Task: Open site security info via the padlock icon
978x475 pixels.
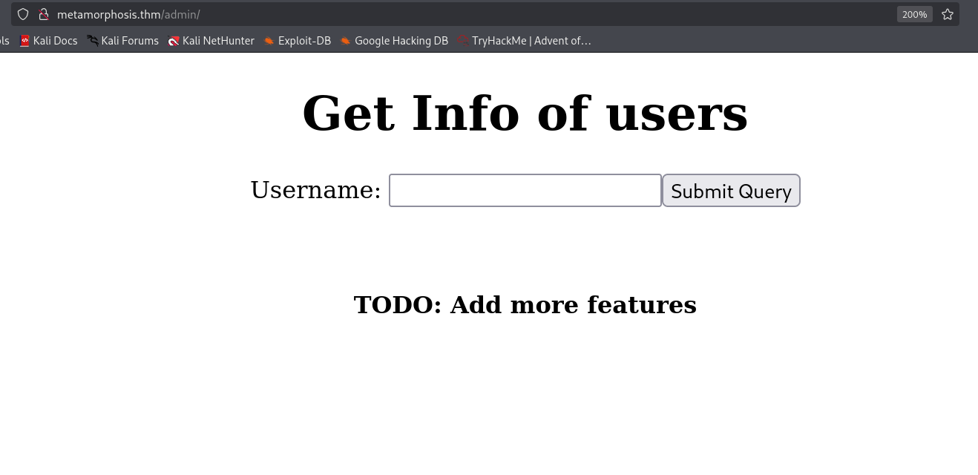Action: coord(45,14)
